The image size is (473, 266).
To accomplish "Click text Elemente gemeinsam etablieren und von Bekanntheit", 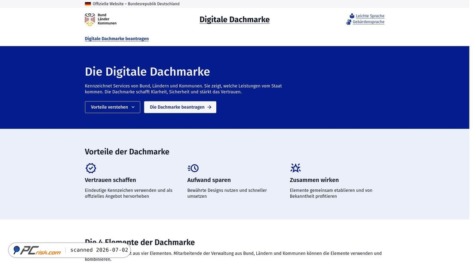I will tap(331, 193).
